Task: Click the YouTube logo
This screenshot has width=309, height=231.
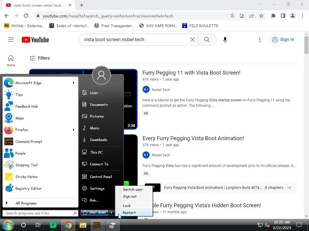Action: (x=35, y=40)
